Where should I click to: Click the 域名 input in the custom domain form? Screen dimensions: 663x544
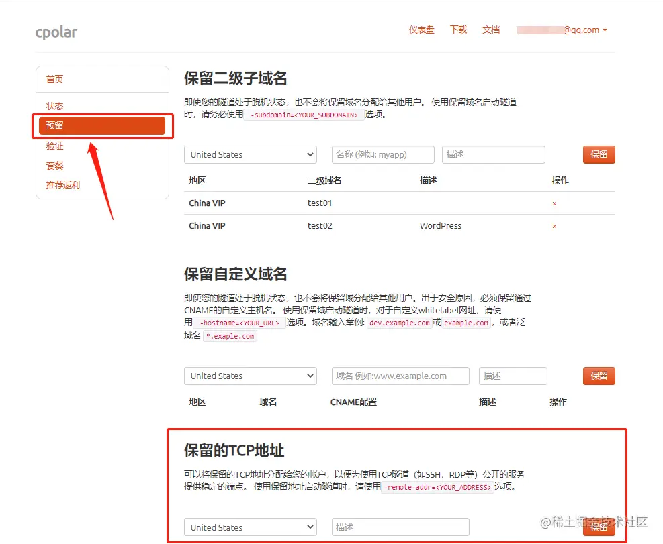tap(399, 376)
